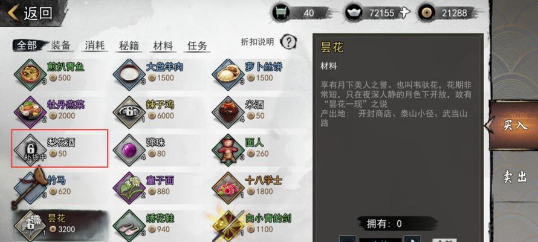Screen dimensions: 538x242
Task: Switch to the 消耗 tab
Action: click(95, 45)
